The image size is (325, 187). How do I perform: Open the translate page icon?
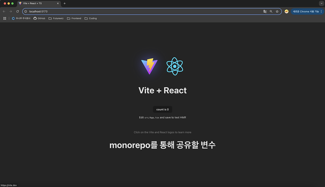point(265,11)
